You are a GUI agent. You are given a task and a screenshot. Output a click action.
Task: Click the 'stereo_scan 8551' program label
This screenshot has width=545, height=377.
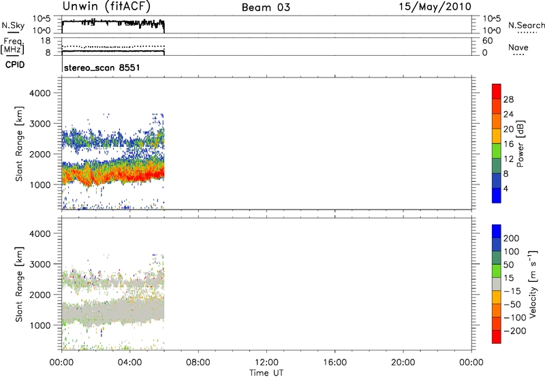tap(102, 67)
